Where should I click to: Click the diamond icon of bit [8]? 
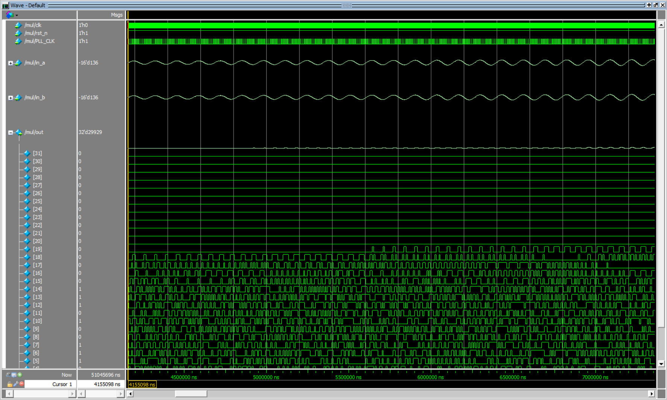(x=27, y=337)
